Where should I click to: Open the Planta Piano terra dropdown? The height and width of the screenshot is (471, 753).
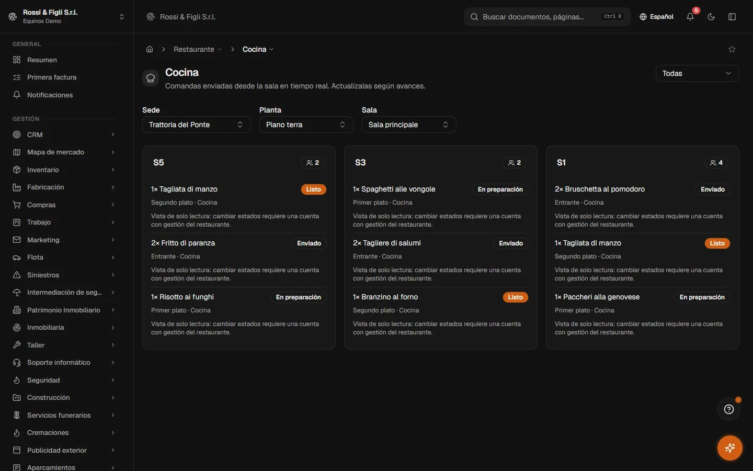pos(306,125)
